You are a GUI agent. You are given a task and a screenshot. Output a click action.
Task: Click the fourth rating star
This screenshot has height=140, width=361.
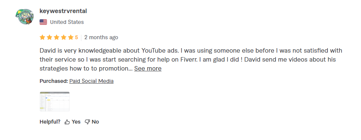pyautogui.click(x=63, y=37)
